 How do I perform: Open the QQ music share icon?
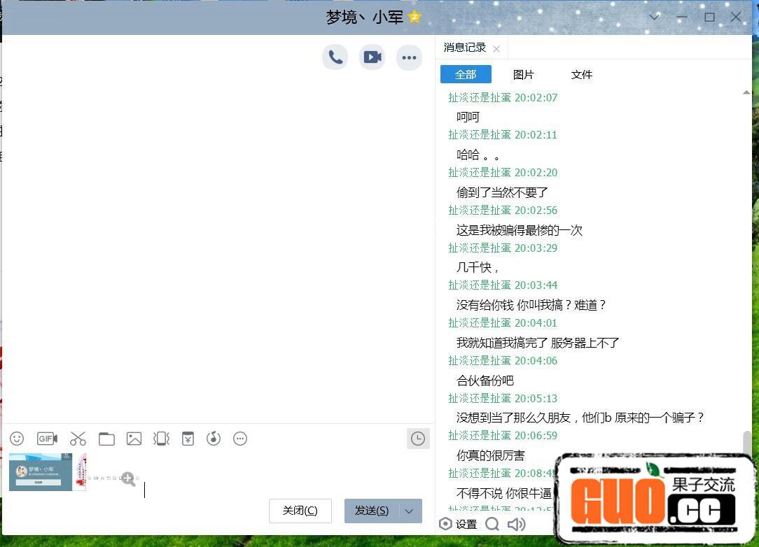click(x=214, y=439)
